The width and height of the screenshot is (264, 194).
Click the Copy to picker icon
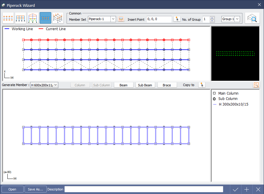click(202, 85)
